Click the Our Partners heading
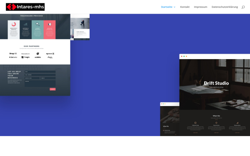250x156 pixels. (32, 46)
